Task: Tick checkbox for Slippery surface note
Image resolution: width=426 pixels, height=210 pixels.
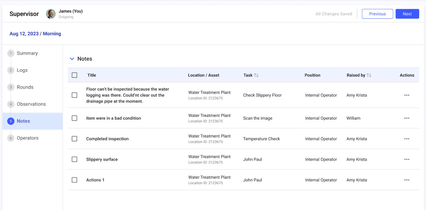Action: [74, 159]
